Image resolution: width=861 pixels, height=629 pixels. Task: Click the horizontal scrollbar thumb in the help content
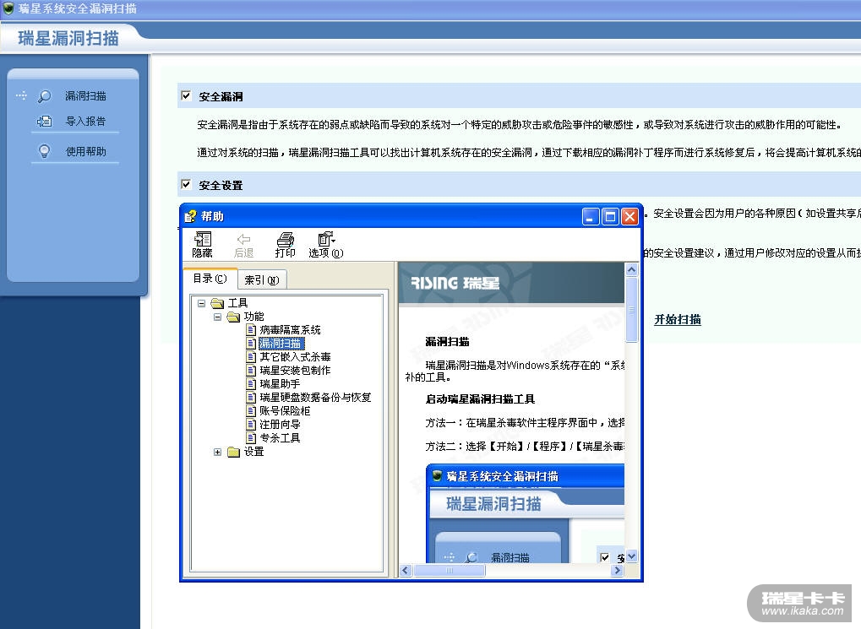click(x=450, y=570)
